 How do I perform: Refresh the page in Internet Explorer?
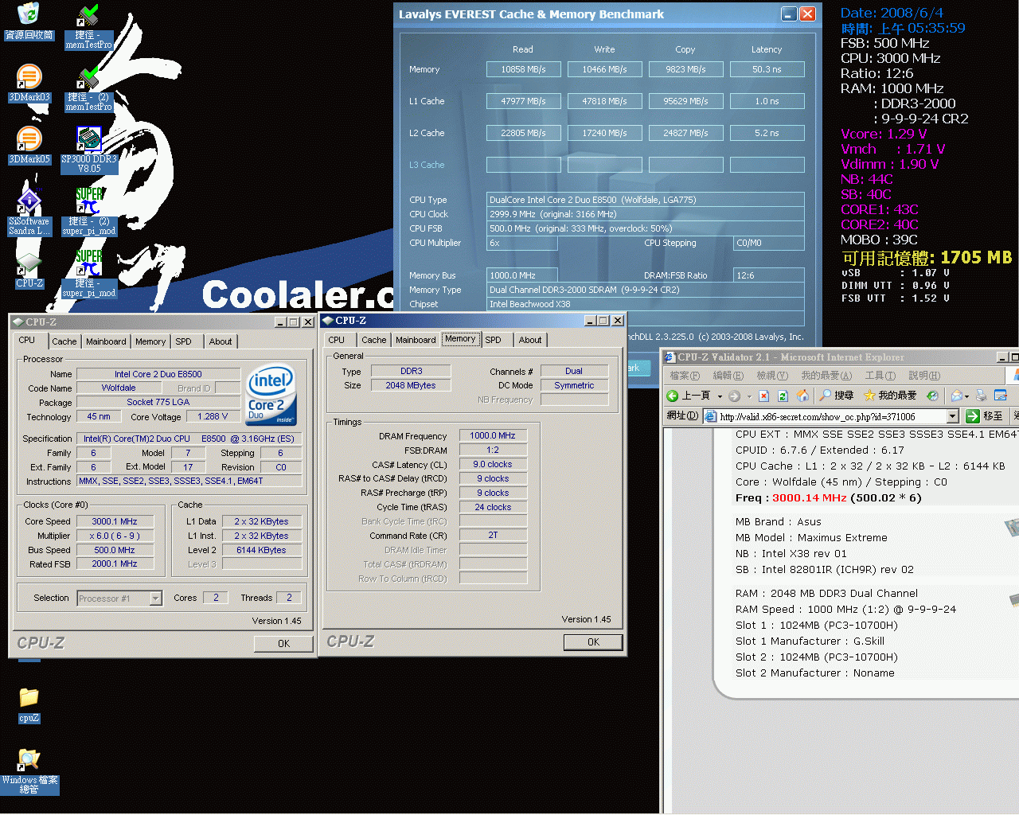pyautogui.click(x=783, y=396)
